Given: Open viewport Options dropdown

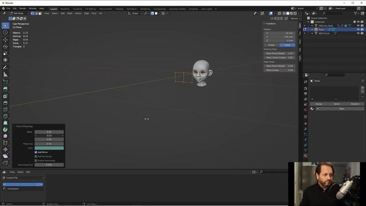Looking at the screenshot, I should pos(295,18).
